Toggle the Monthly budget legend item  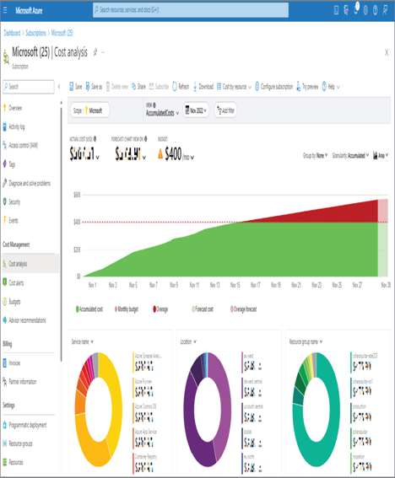[127, 309]
